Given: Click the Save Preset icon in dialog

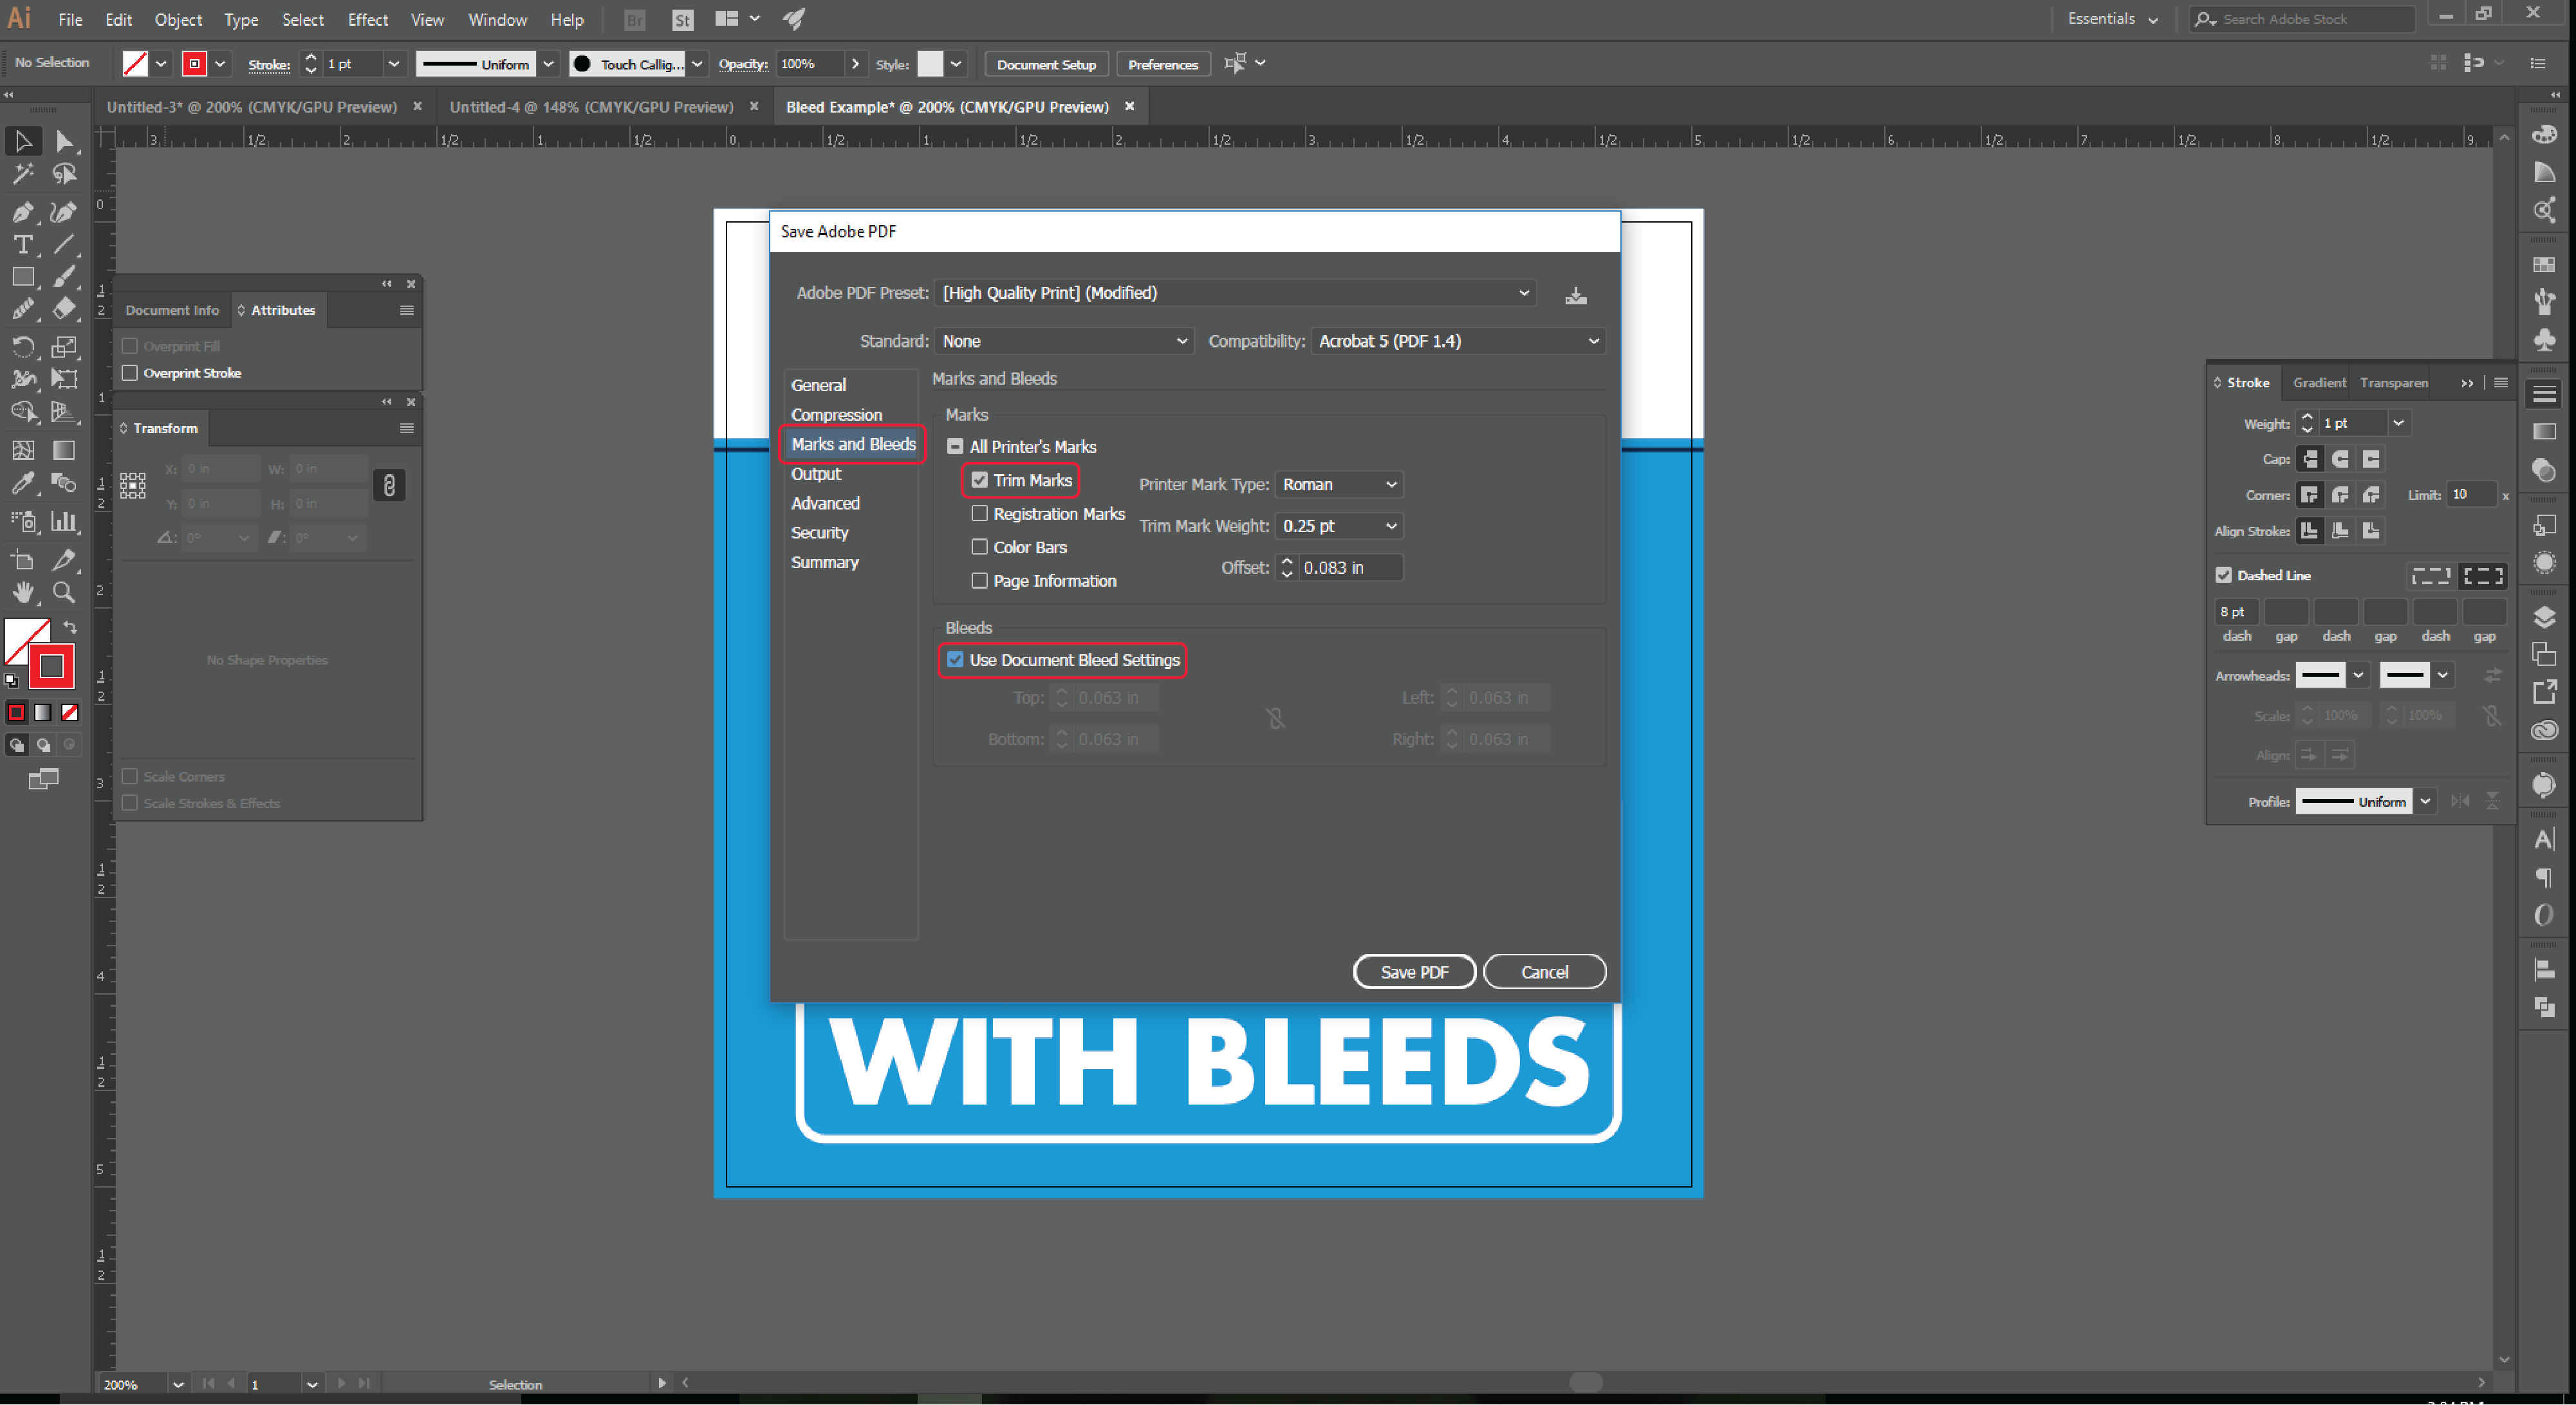Looking at the screenshot, I should click(x=1576, y=295).
